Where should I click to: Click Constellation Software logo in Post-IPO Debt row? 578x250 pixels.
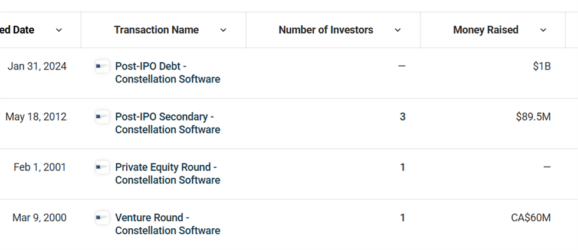pos(102,66)
